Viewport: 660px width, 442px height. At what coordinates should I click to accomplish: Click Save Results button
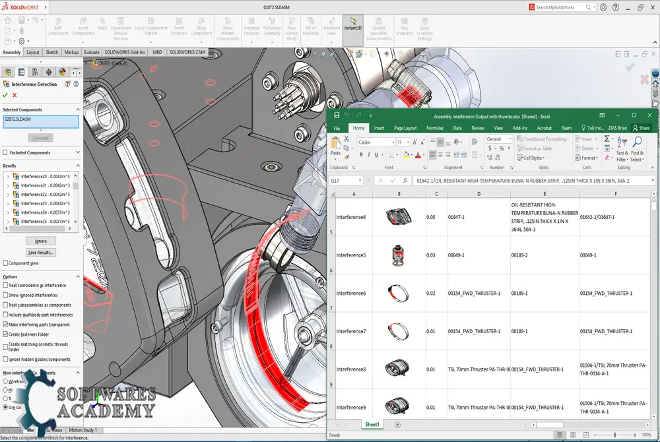(x=41, y=252)
